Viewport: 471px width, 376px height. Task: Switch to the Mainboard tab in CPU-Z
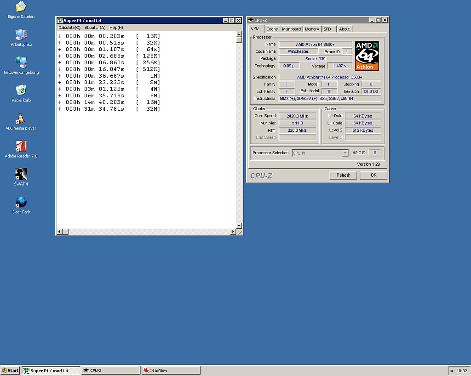coord(291,29)
